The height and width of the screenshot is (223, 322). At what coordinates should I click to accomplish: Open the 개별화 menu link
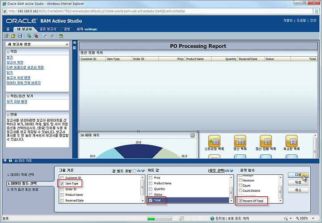tap(288, 21)
